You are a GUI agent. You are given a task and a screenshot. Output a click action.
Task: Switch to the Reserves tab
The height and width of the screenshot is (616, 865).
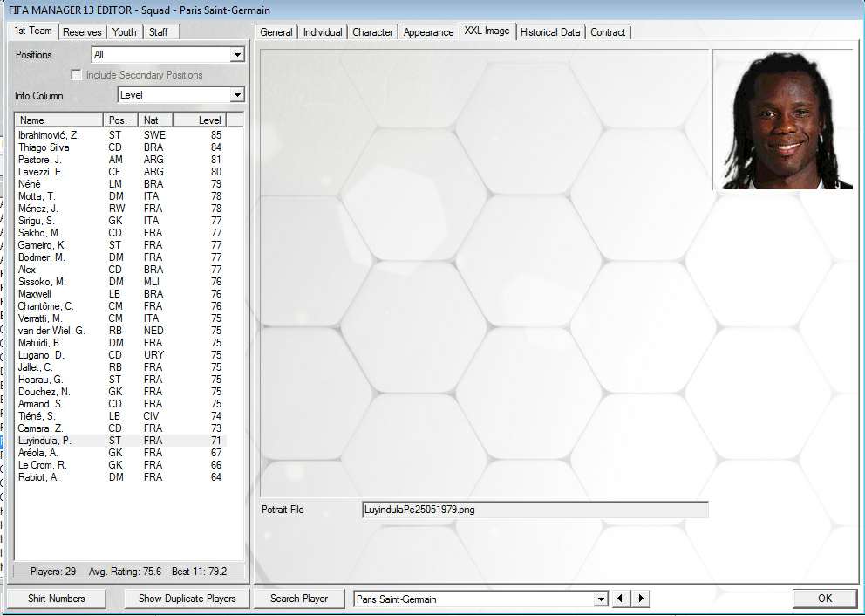click(x=82, y=32)
